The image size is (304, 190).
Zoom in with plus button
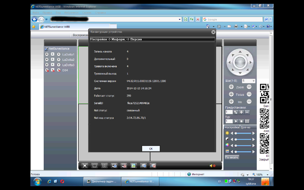click(231, 87)
